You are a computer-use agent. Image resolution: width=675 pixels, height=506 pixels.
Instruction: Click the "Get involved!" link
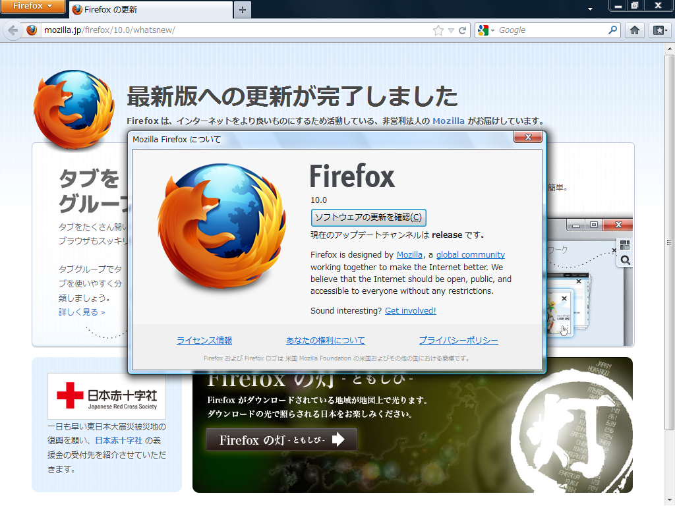410,311
